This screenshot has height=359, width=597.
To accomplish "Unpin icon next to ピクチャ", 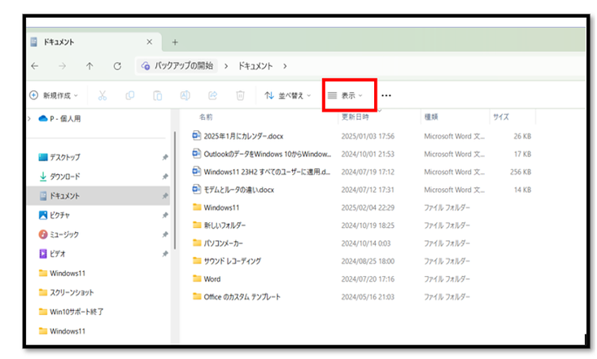I will [x=165, y=216].
